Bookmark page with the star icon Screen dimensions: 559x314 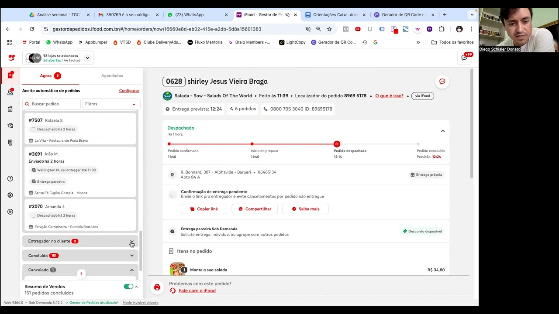329,29
